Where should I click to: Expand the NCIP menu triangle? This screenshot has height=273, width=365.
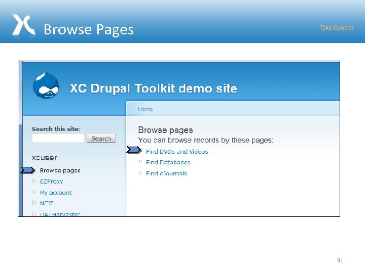point(34,203)
